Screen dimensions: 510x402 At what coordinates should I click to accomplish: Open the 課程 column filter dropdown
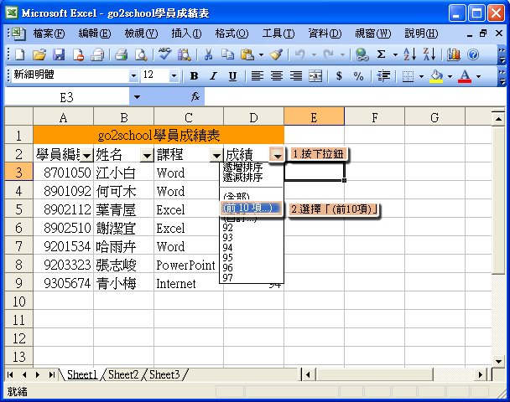(x=216, y=155)
